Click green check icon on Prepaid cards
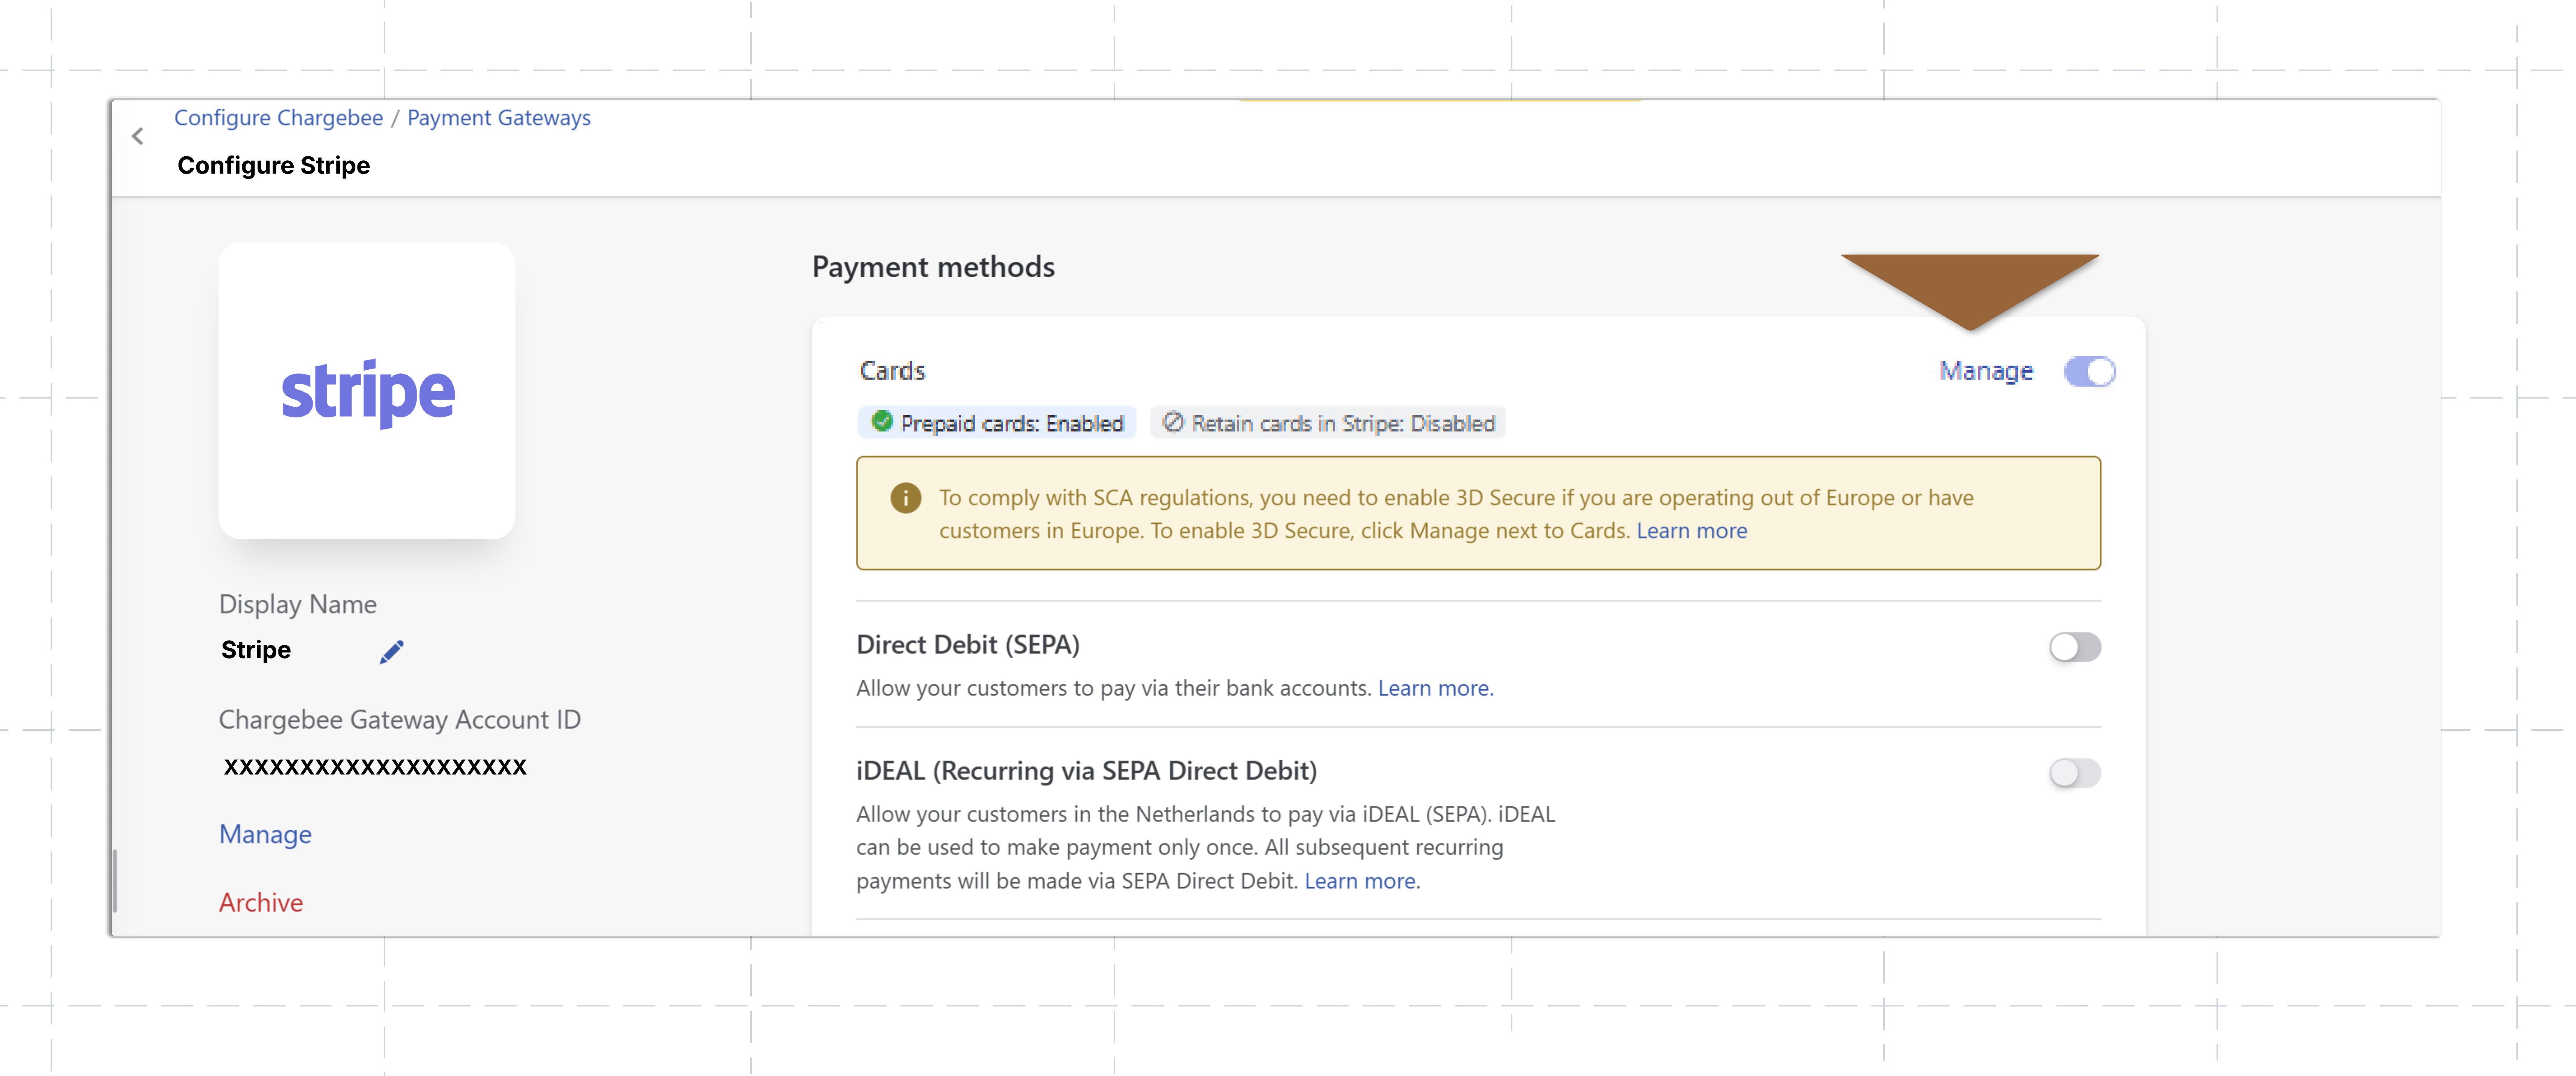The height and width of the screenshot is (1076, 2576). 882,422
